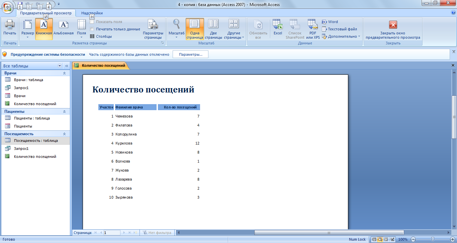
Task: Collapse the Врачи group in navigation pane
Action: (64, 73)
